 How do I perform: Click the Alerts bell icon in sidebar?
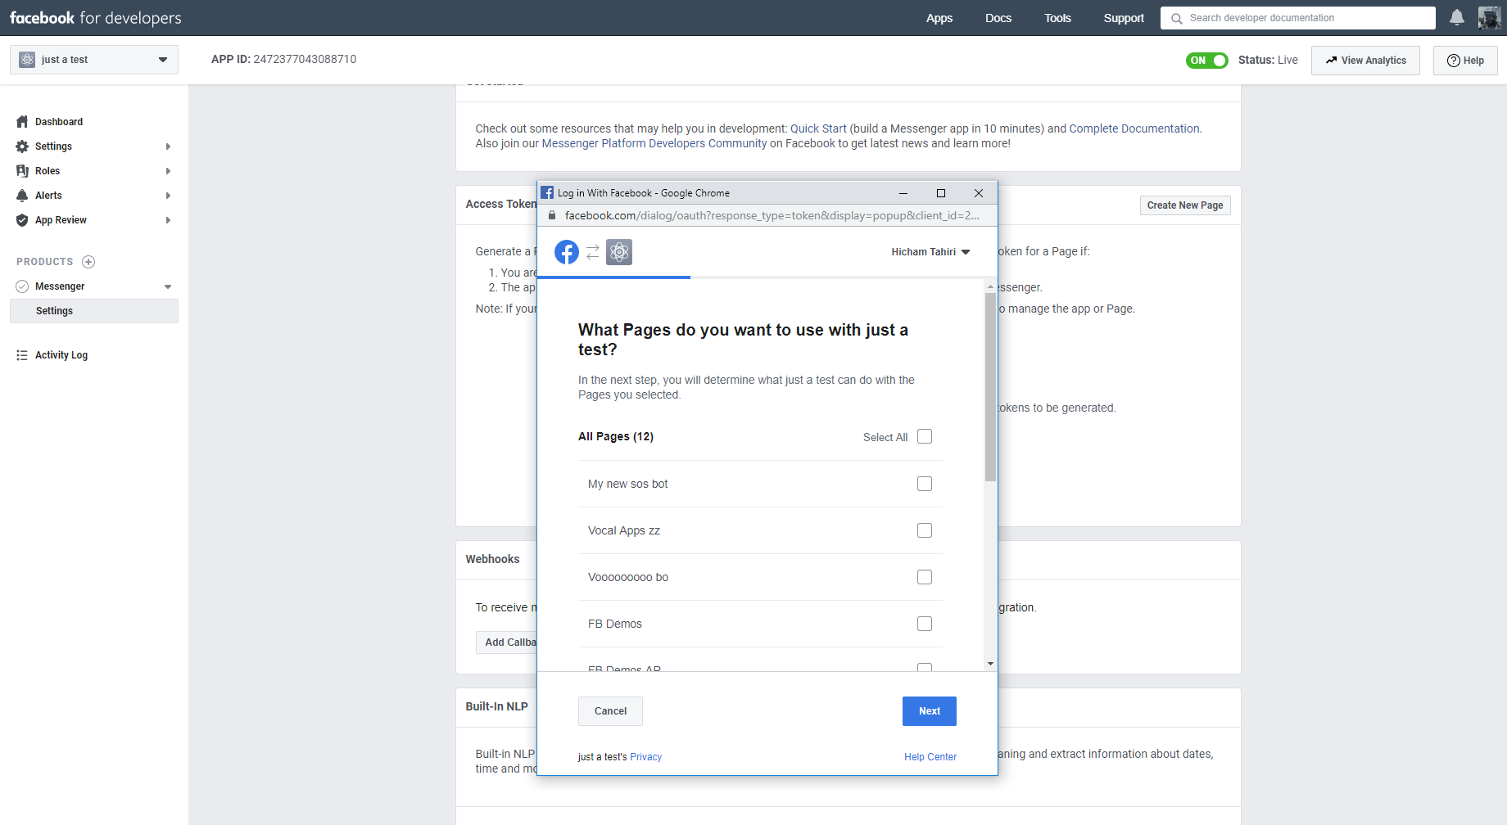click(x=22, y=196)
